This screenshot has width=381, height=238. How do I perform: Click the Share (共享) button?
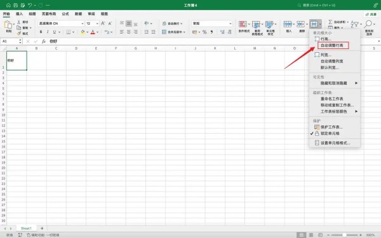pos(371,15)
